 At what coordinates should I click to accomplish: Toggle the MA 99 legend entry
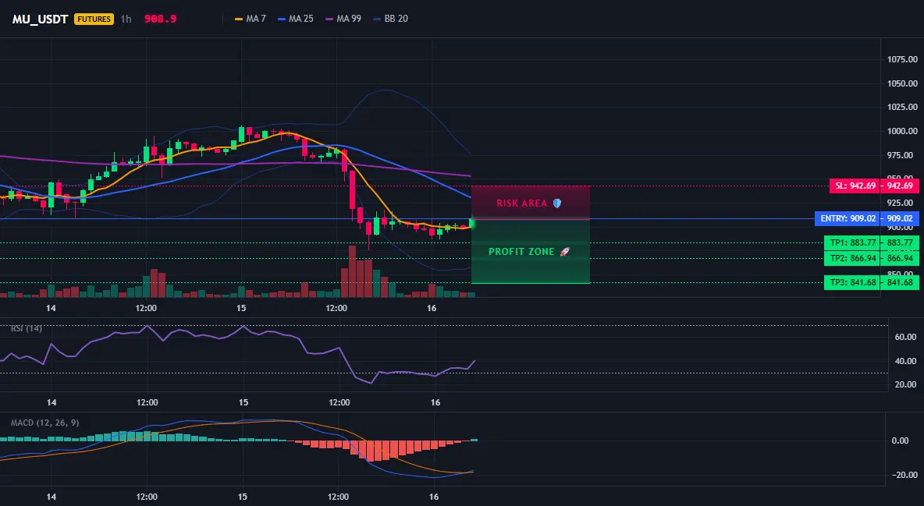[x=343, y=19]
